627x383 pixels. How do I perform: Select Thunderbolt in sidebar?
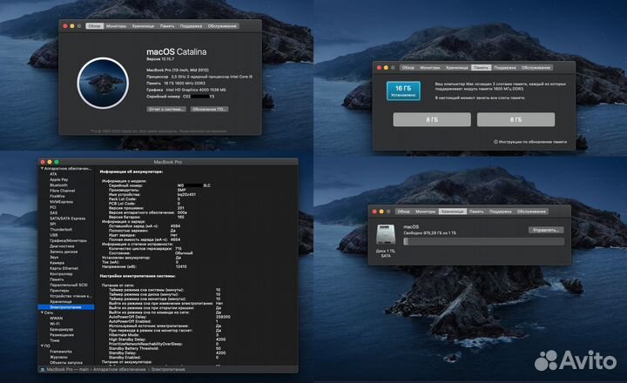tap(61, 230)
